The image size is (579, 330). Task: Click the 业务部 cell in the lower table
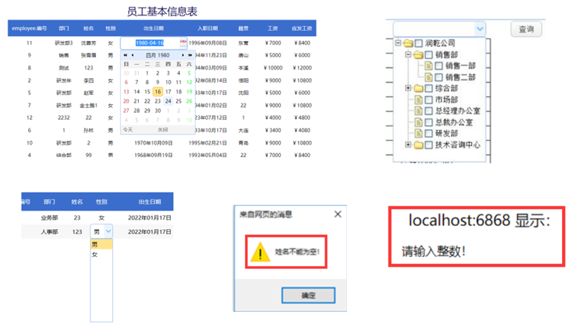[x=49, y=218]
